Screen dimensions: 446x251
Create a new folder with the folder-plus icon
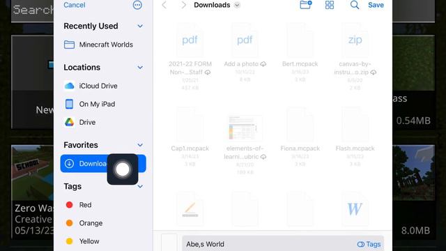tap(306, 5)
